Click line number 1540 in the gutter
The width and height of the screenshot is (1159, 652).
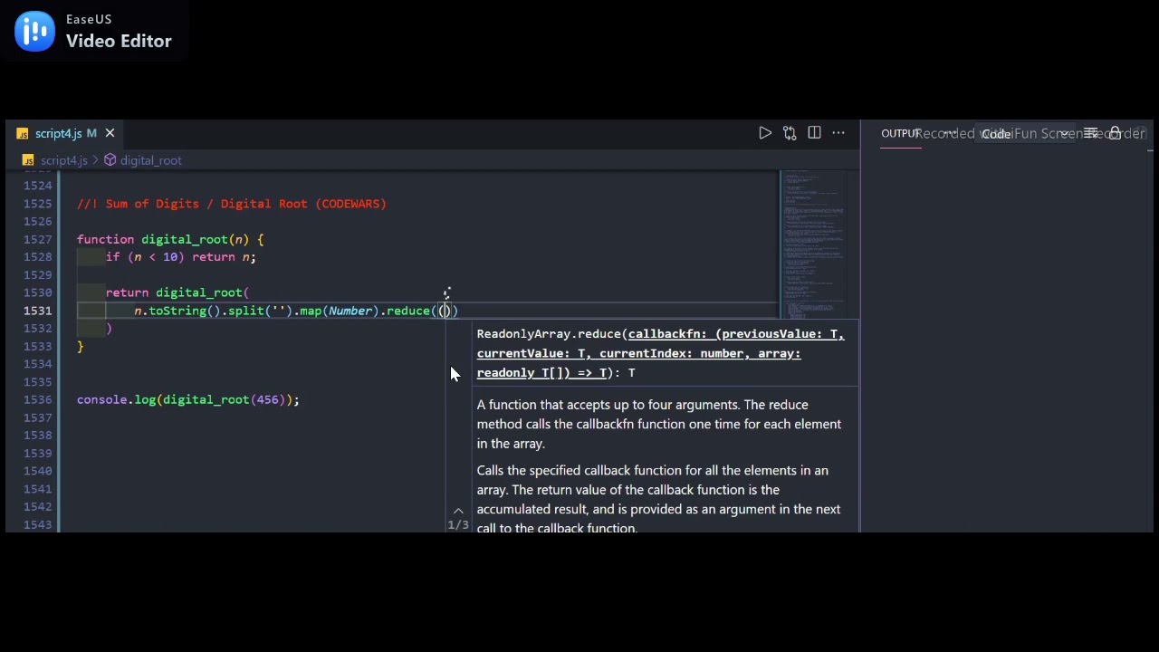point(37,471)
